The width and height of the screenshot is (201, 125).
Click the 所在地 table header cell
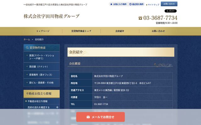(x=81, y=83)
